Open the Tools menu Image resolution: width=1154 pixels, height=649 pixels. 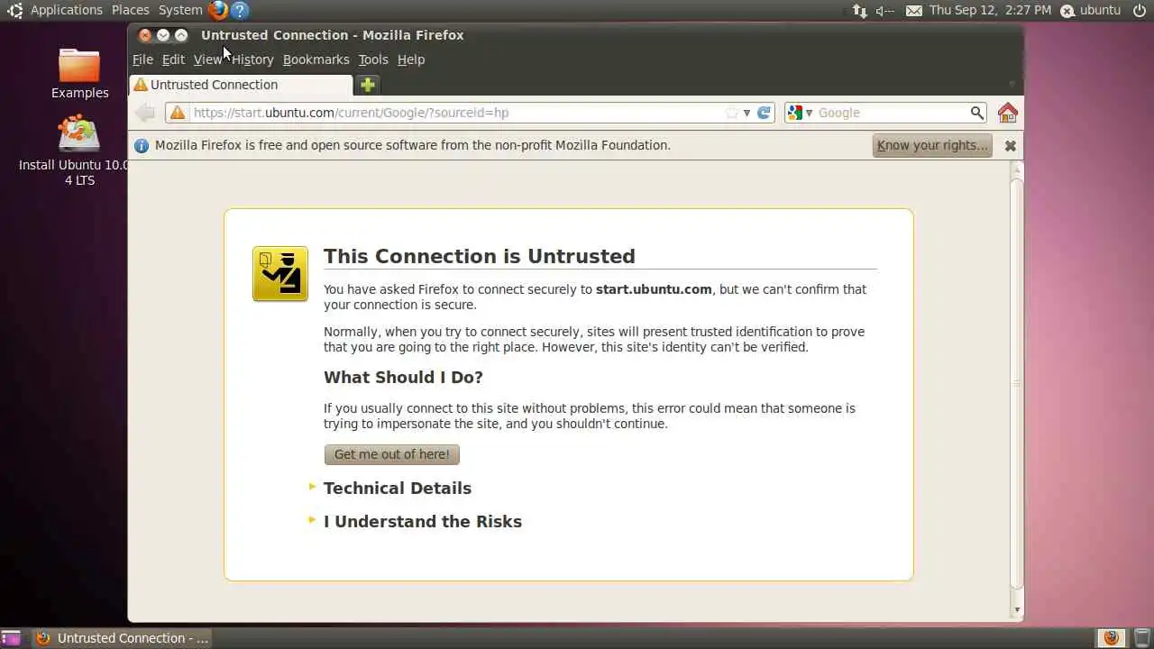pos(373,59)
